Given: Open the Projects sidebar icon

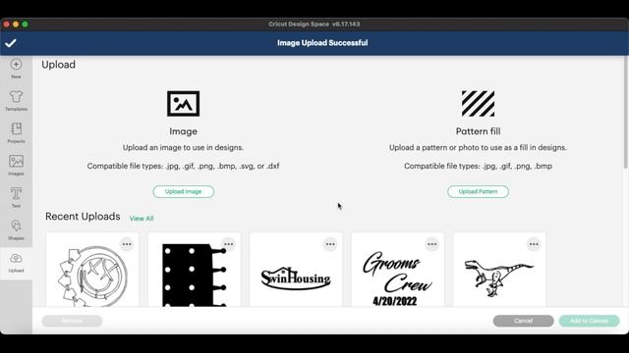Looking at the screenshot, I should click(x=16, y=128).
